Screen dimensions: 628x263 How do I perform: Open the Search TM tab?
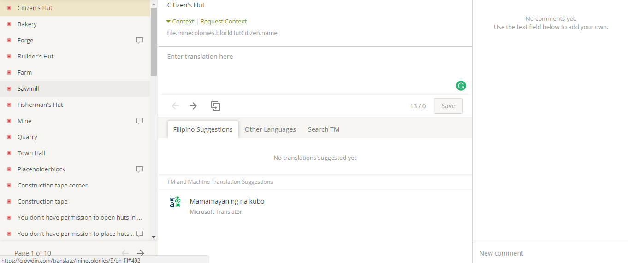(324, 129)
